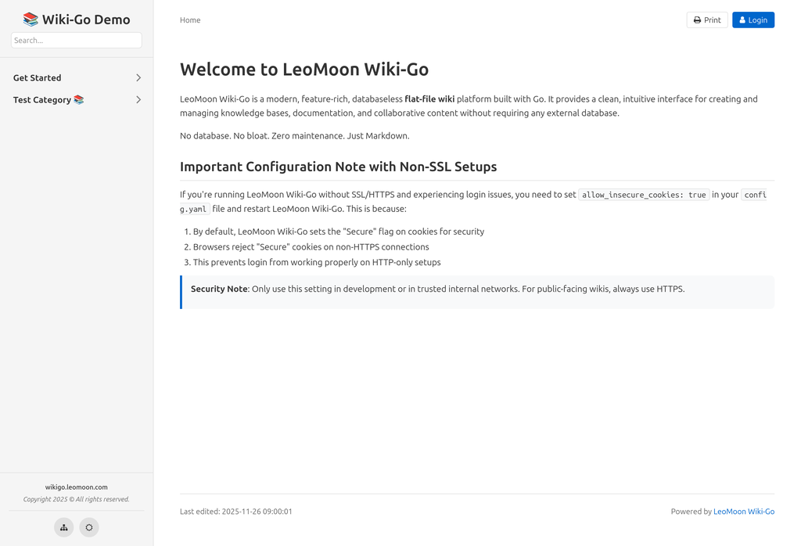Click the books emoji beside Test Category
Viewport: 801px width, 546px height.
point(78,100)
